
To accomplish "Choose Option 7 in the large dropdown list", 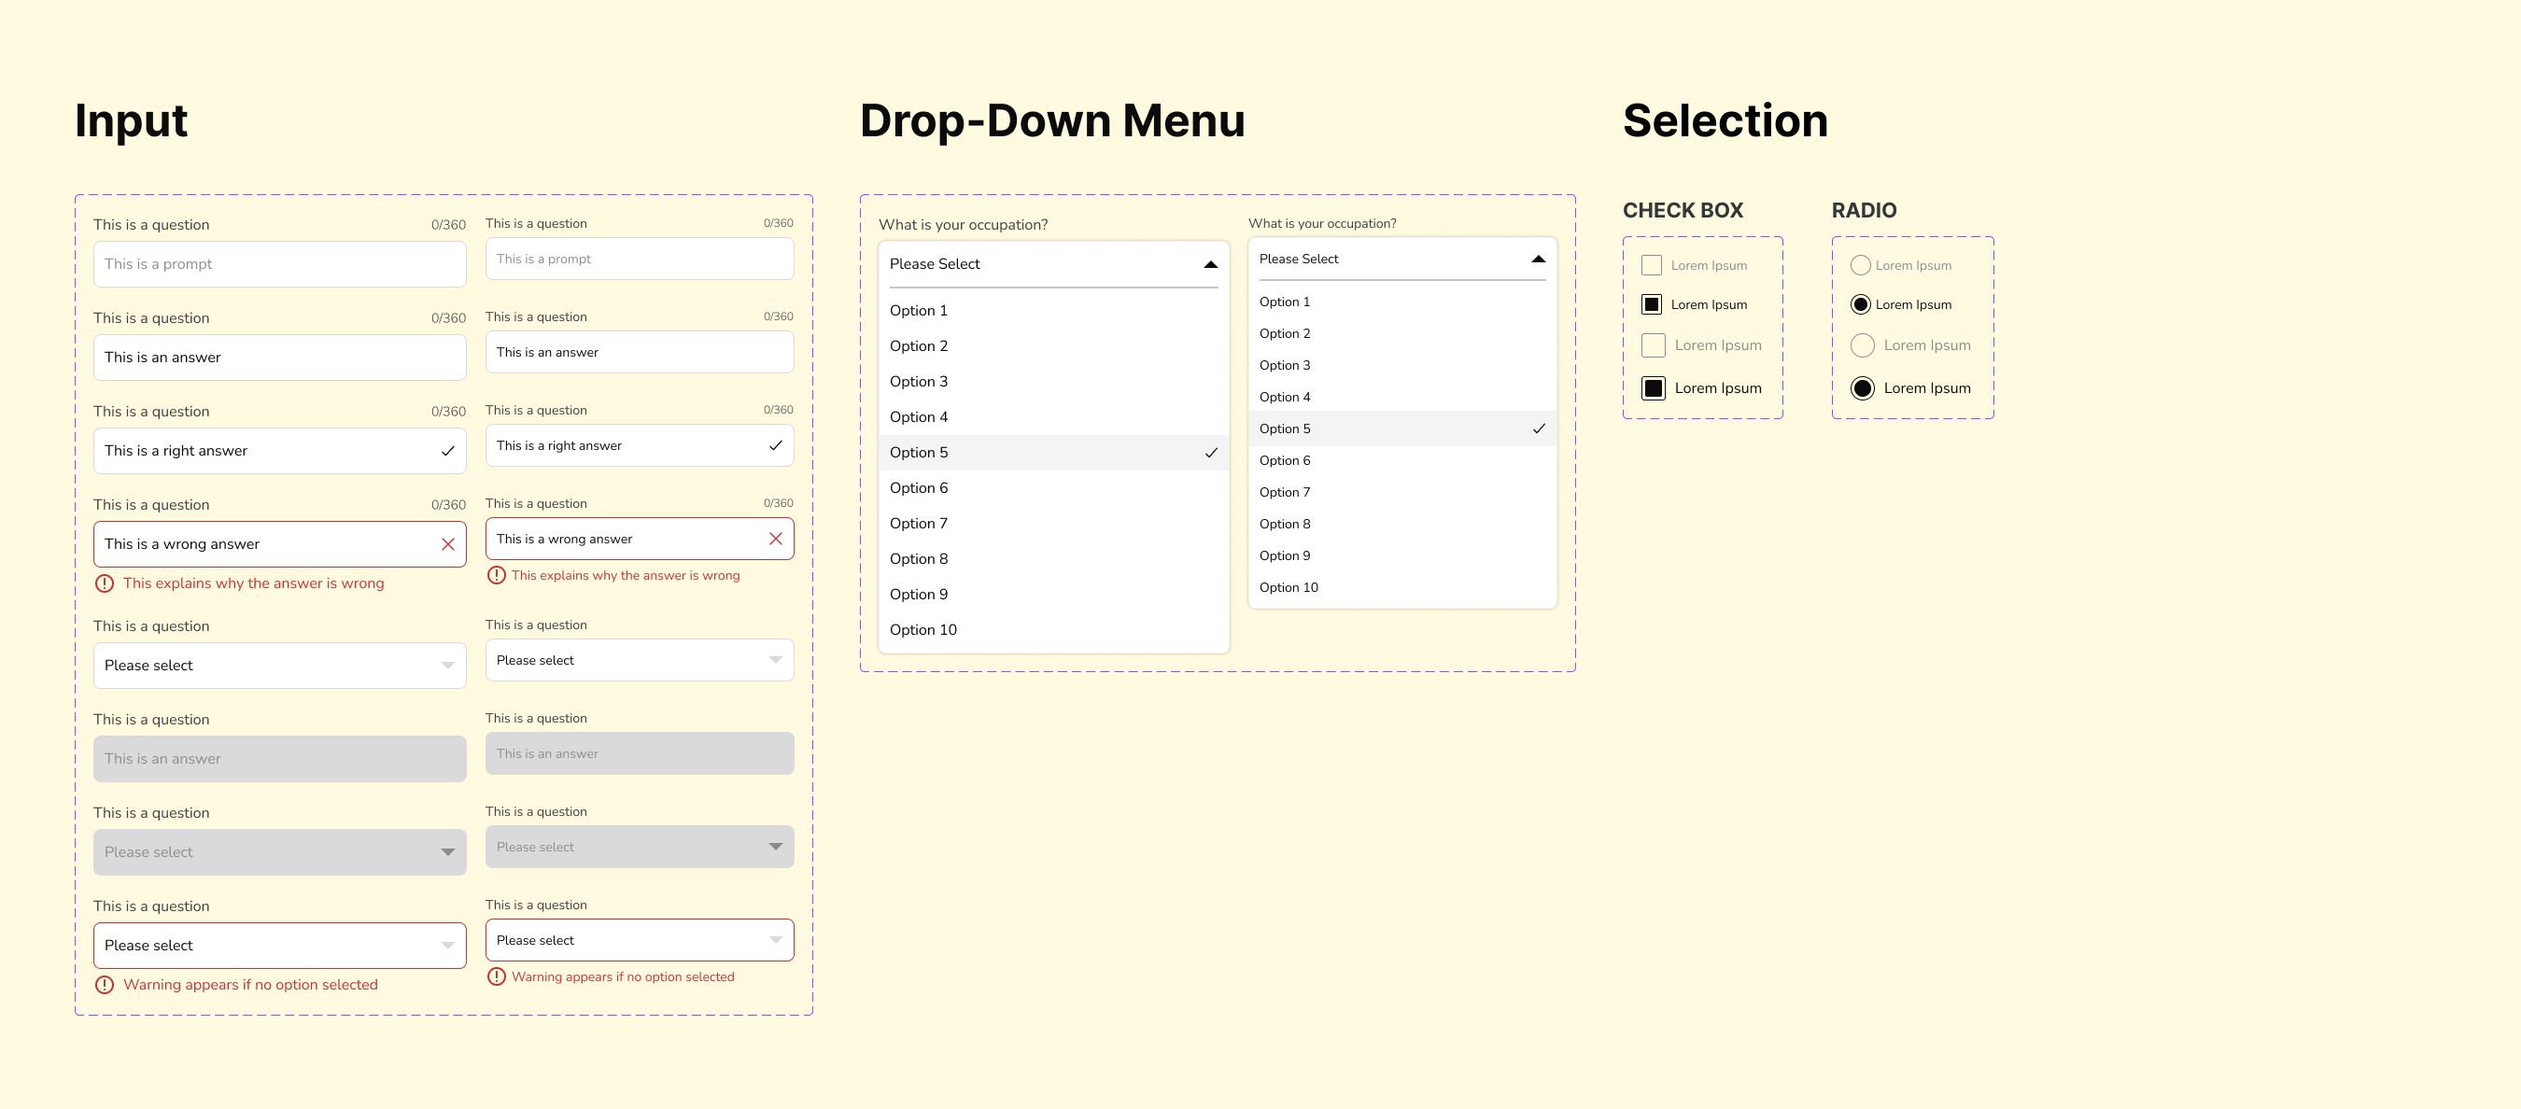I will point(918,524).
